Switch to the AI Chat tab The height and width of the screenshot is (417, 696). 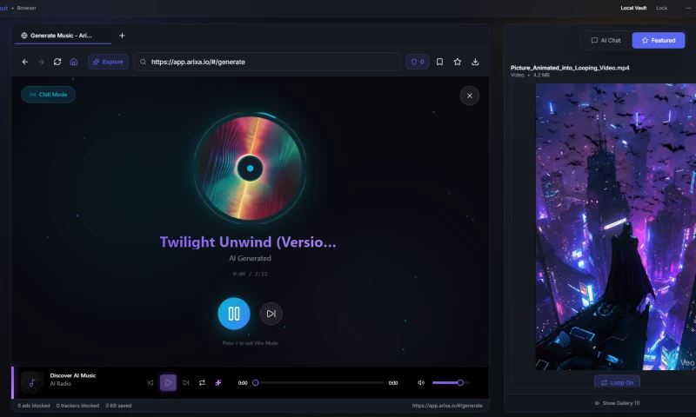606,40
